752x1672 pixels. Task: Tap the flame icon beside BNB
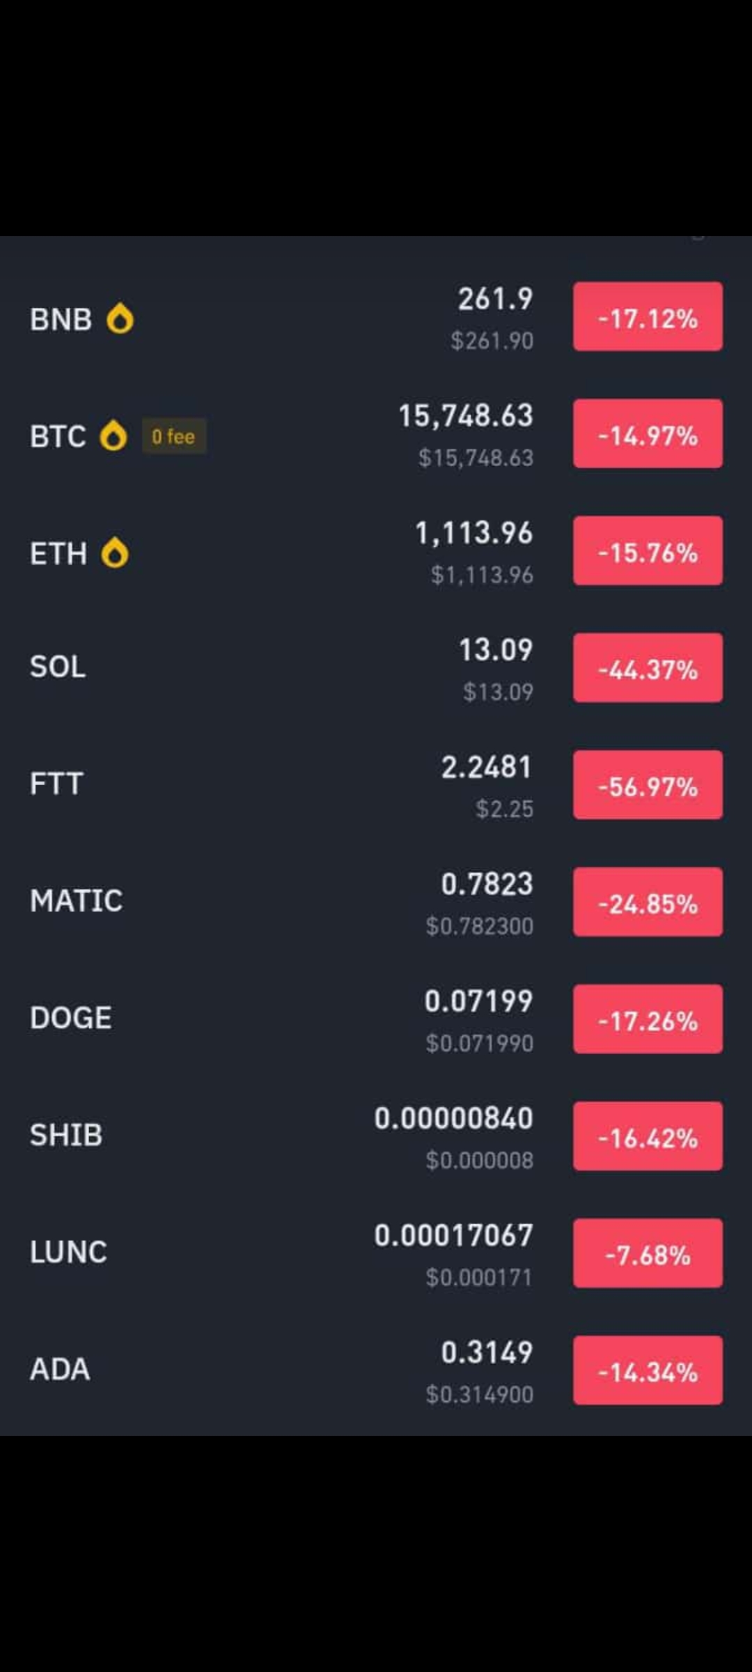(120, 319)
